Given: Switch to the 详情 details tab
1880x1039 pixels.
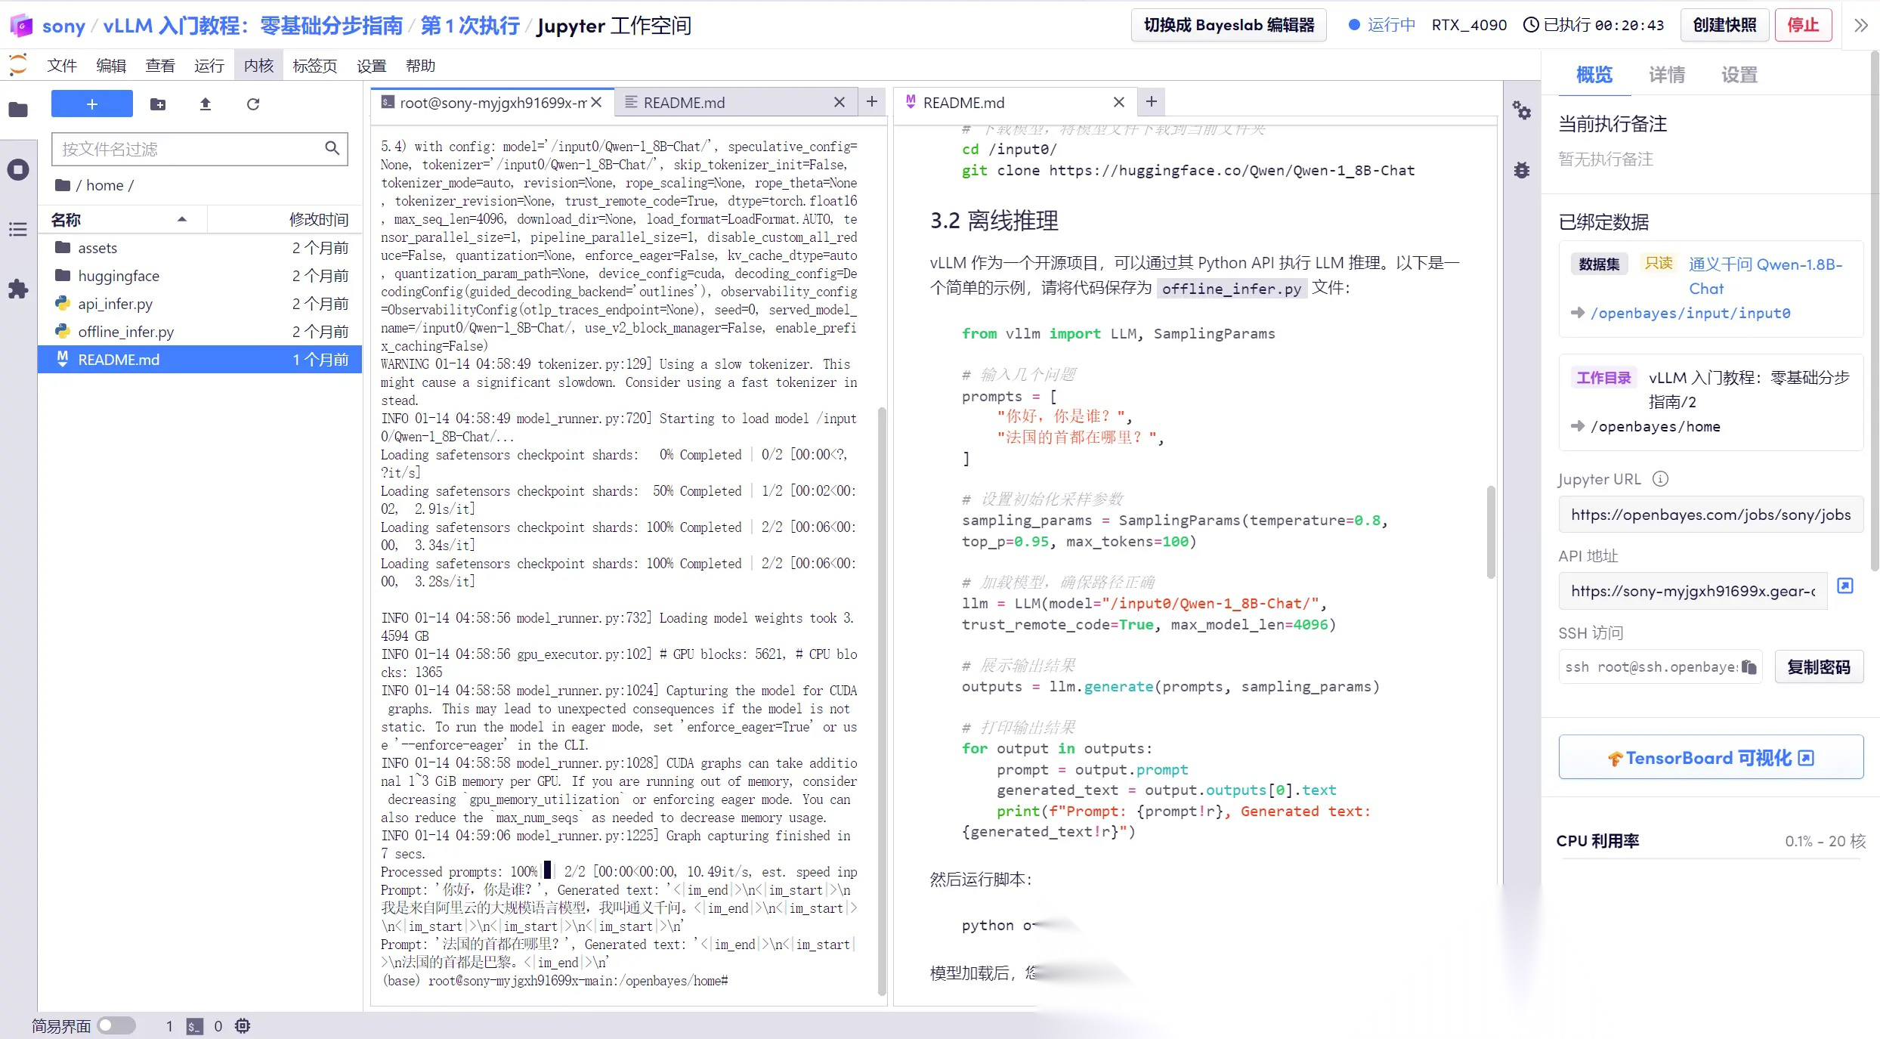Looking at the screenshot, I should coord(1666,75).
